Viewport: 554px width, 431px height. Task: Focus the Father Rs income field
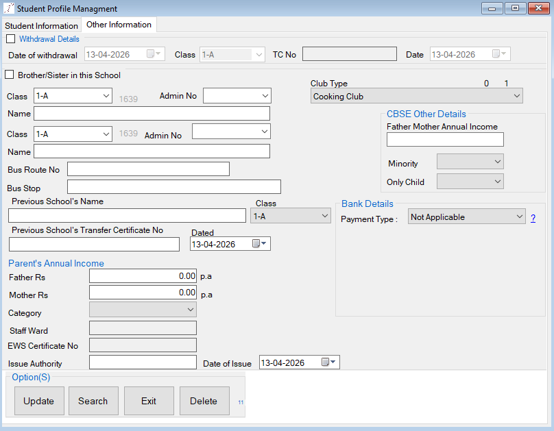point(143,275)
